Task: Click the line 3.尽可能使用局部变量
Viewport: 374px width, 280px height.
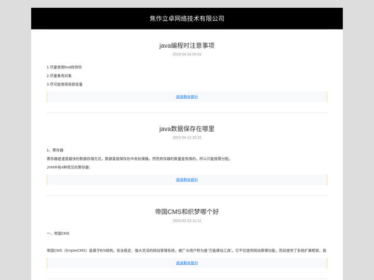Action: pos(64,85)
